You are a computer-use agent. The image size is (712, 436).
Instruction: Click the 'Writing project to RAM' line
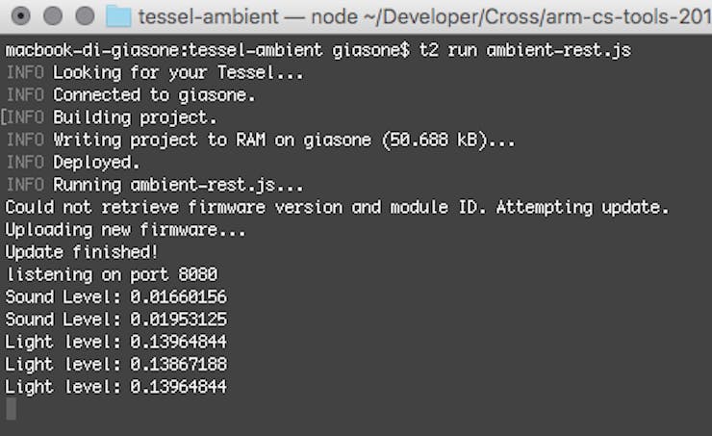click(x=261, y=140)
